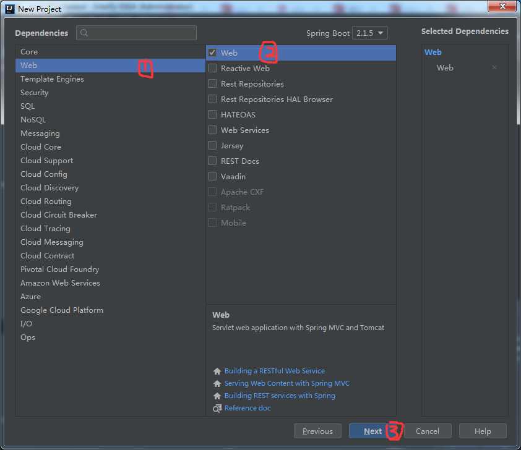Select the Azure category

pos(110,297)
